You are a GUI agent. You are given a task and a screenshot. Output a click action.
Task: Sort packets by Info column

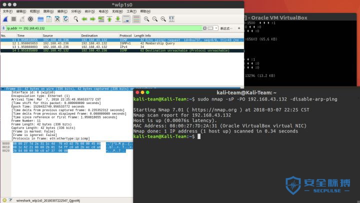tap(194, 35)
